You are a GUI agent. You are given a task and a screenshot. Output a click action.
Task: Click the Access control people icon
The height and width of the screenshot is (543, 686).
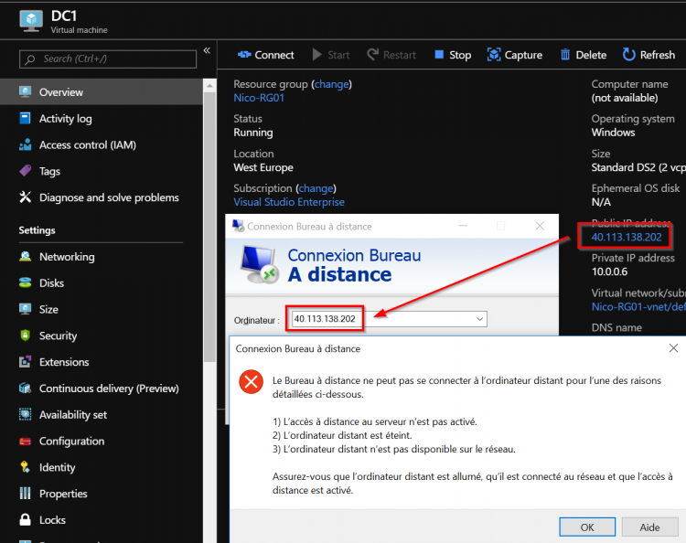click(x=26, y=144)
